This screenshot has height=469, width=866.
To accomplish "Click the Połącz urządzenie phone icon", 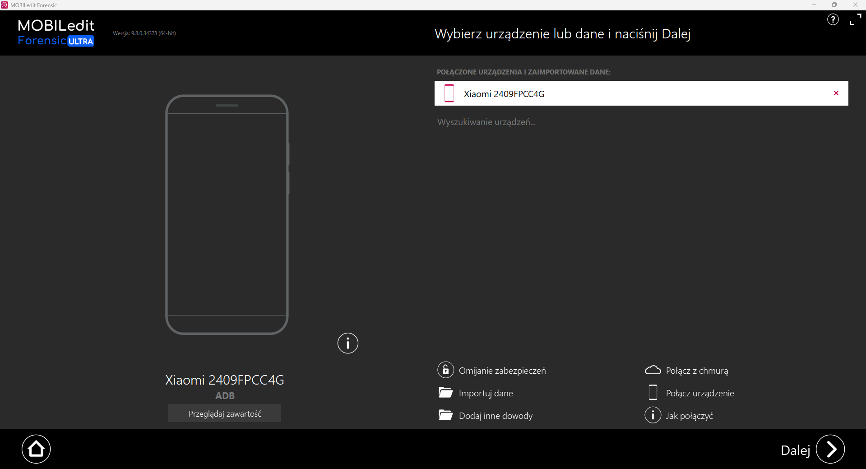I will (x=653, y=392).
